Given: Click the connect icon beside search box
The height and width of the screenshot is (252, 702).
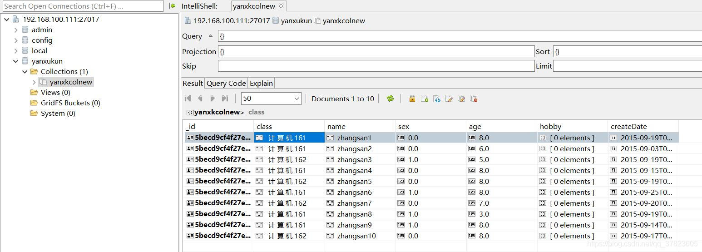Looking at the screenshot, I should (172, 6).
